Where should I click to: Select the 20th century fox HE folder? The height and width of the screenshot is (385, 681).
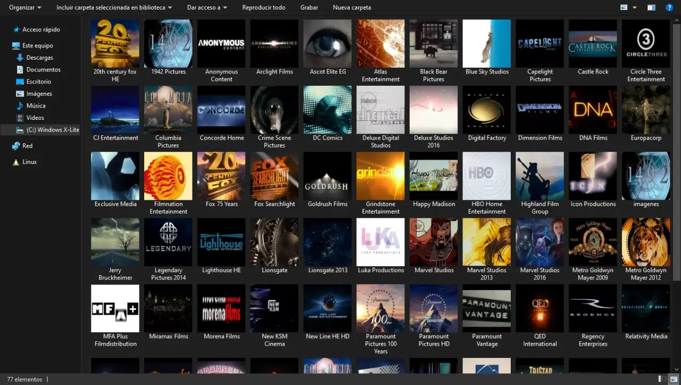pos(115,51)
